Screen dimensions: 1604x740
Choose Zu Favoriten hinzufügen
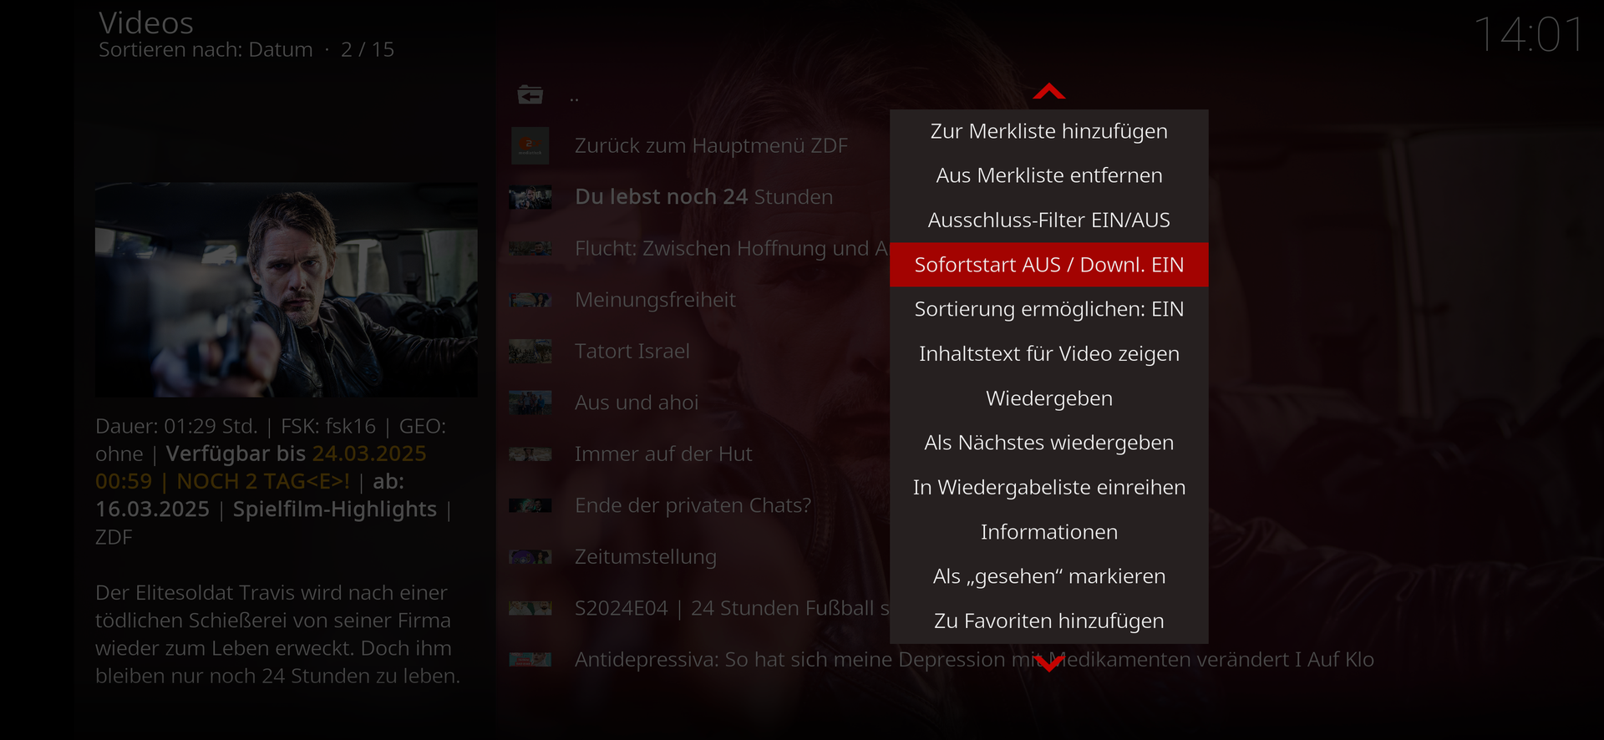(x=1048, y=621)
